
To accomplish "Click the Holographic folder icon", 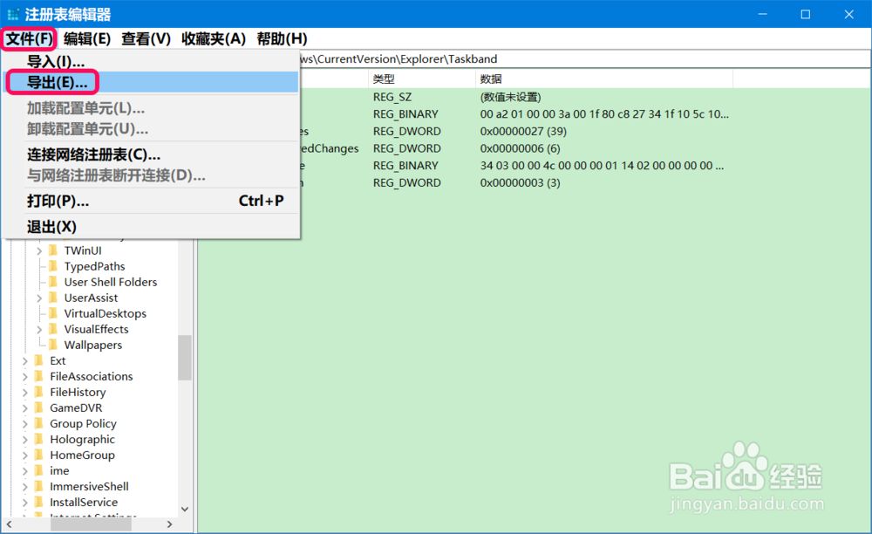I will [37, 439].
